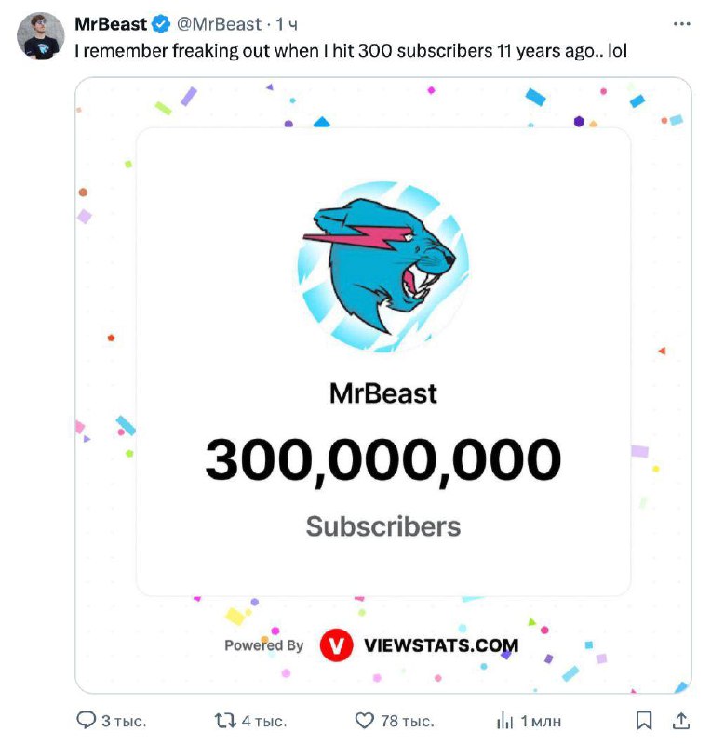Image resolution: width=711 pixels, height=744 pixels.
Task: Click the MrBeast panther logo
Action: (x=383, y=265)
